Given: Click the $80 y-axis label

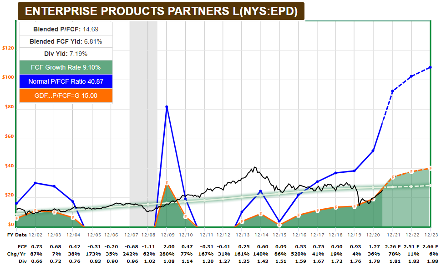Looking at the screenshot, I should coord(9,107).
